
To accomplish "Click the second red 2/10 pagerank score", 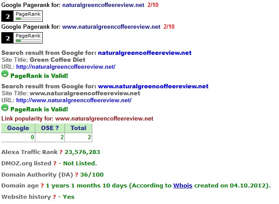I will [169, 27].
